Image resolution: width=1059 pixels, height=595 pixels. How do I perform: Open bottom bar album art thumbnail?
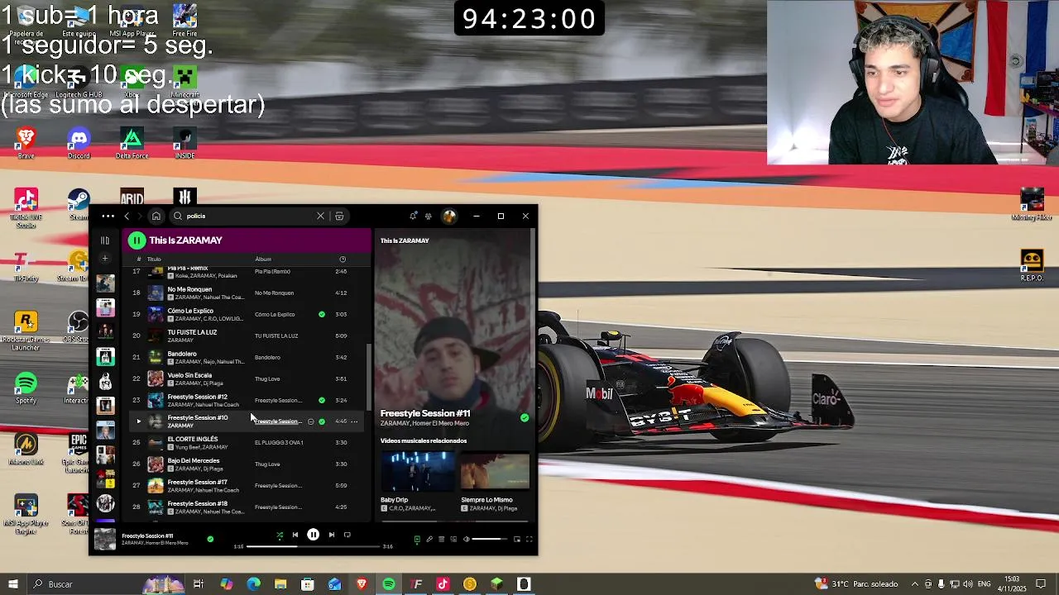(x=104, y=539)
